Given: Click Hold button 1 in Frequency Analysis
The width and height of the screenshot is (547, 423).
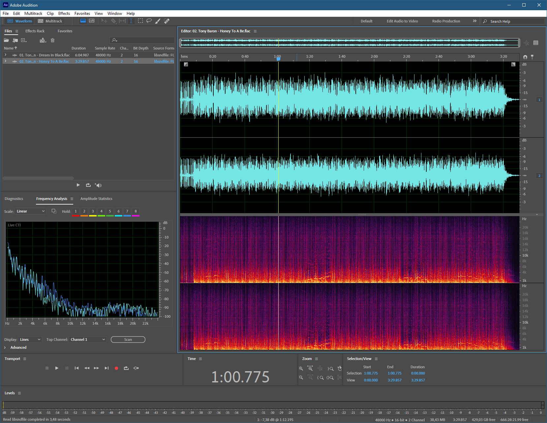Looking at the screenshot, I should 76,211.
